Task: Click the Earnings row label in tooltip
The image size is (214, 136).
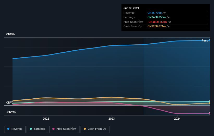Action: point(129,17)
